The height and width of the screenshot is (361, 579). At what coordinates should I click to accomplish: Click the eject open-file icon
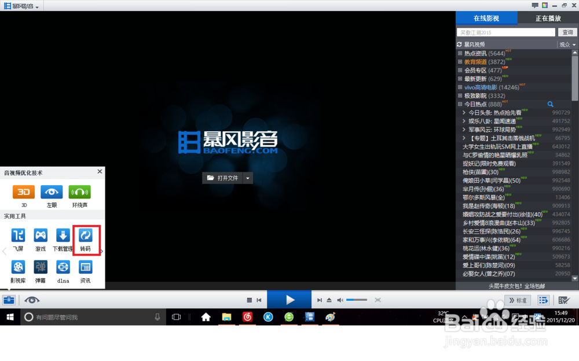[x=329, y=300]
